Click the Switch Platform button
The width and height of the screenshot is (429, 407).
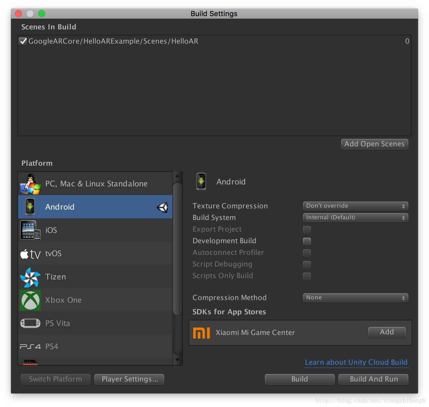tap(56, 379)
